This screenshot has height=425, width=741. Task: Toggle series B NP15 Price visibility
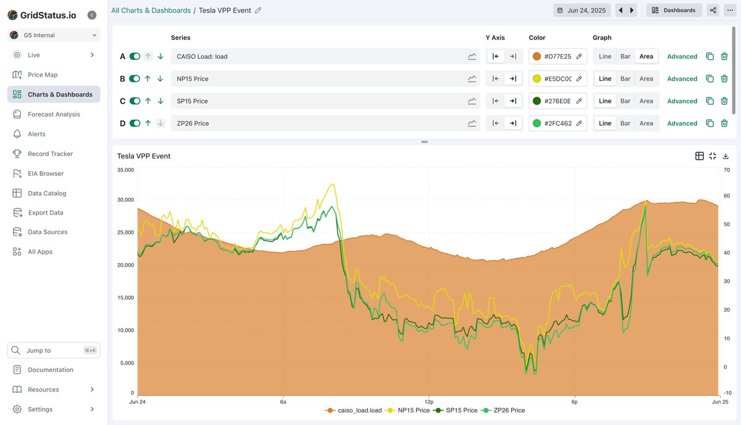[x=135, y=79]
